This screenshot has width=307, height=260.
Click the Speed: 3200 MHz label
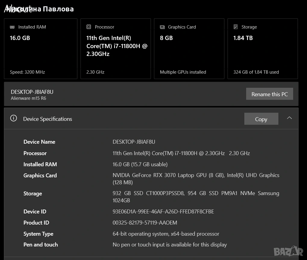pos(27,72)
